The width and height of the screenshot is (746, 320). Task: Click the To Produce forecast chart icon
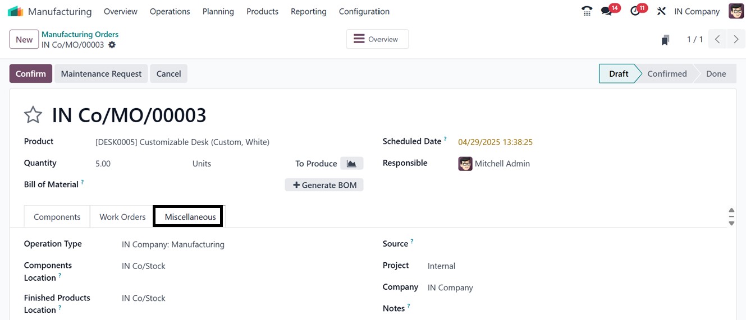click(351, 164)
